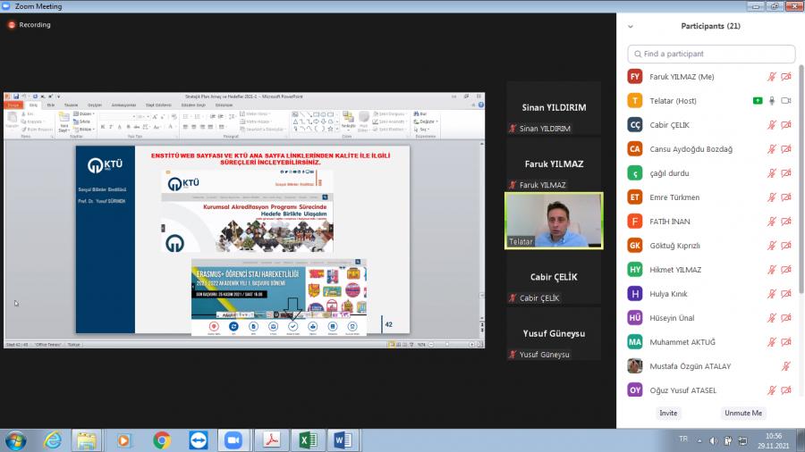Open Google Chrome from the taskbar
The image size is (805, 452).
coord(162,439)
